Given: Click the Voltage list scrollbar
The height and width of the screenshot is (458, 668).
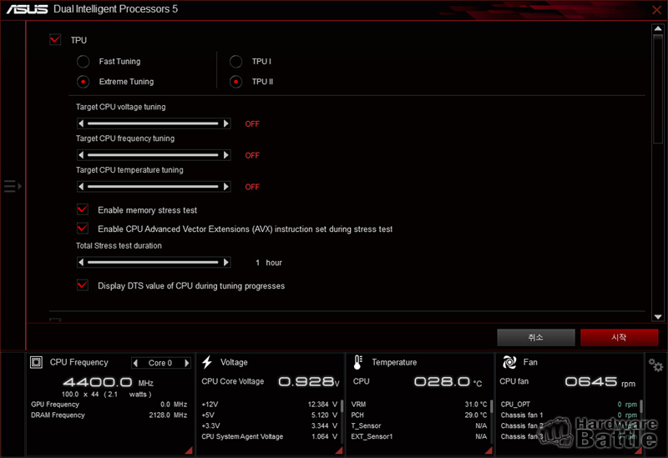Looking at the screenshot, I should pos(342,406).
